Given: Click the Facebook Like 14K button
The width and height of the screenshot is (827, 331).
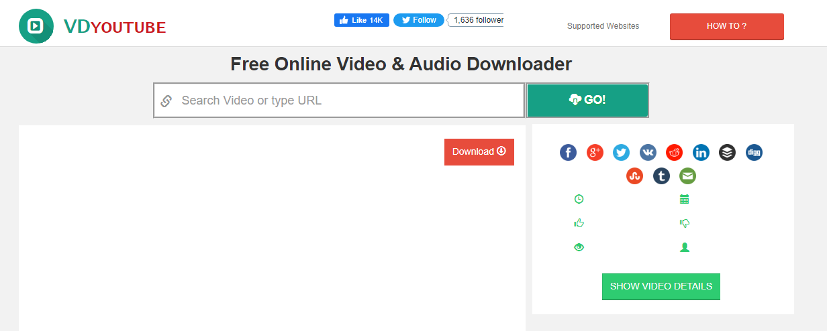Looking at the screenshot, I should click(x=362, y=20).
